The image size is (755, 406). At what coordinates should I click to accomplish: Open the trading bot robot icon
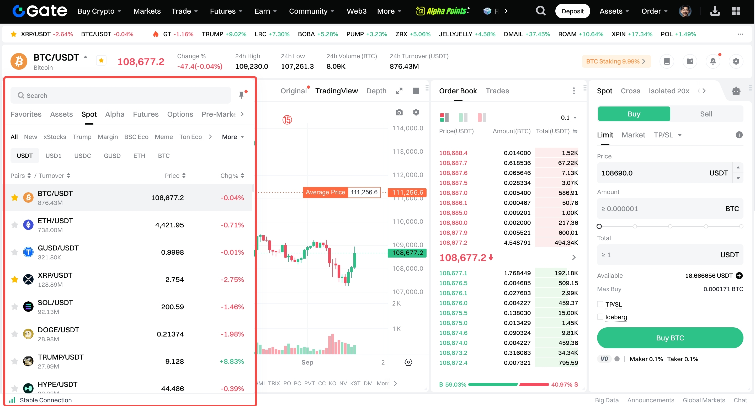(x=736, y=91)
